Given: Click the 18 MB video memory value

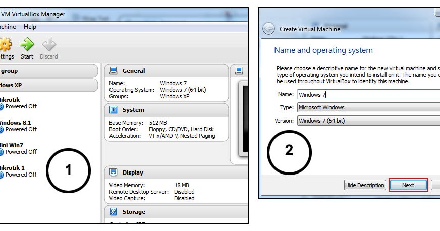Looking at the screenshot, I should tap(182, 185).
